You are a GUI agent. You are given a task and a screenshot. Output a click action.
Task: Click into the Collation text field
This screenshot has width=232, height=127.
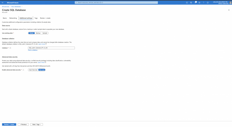pyautogui.click(x=51, y=48)
